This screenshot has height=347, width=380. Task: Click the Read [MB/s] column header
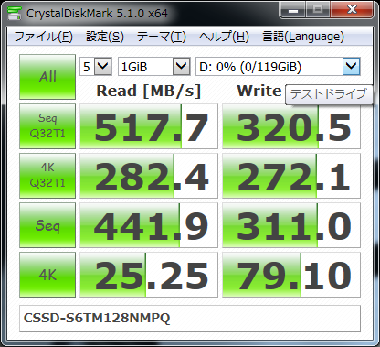(149, 91)
